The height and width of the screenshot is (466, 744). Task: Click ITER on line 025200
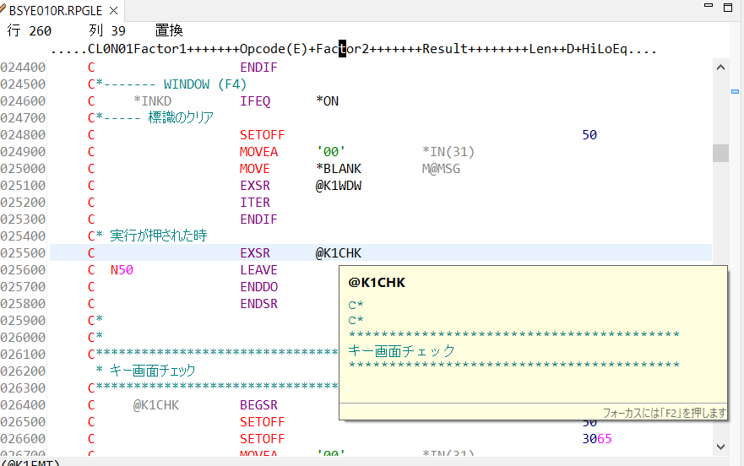[x=255, y=203]
